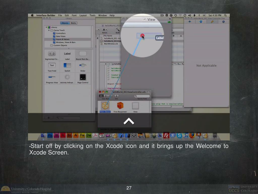Select helloWorld_001-Info file row
Screen dimensions: 258x194
tap(110, 38)
